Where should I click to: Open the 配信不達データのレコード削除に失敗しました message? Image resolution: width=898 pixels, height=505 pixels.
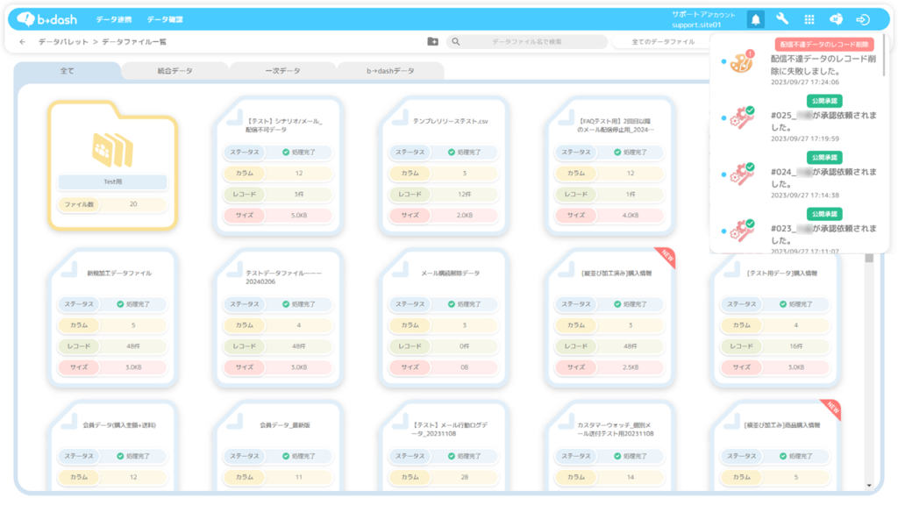(823, 65)
